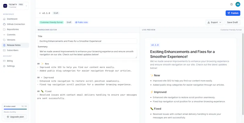Click the help question mark icon
The height and width of the screenshot is (123, 244).
(x=231, y=4)
